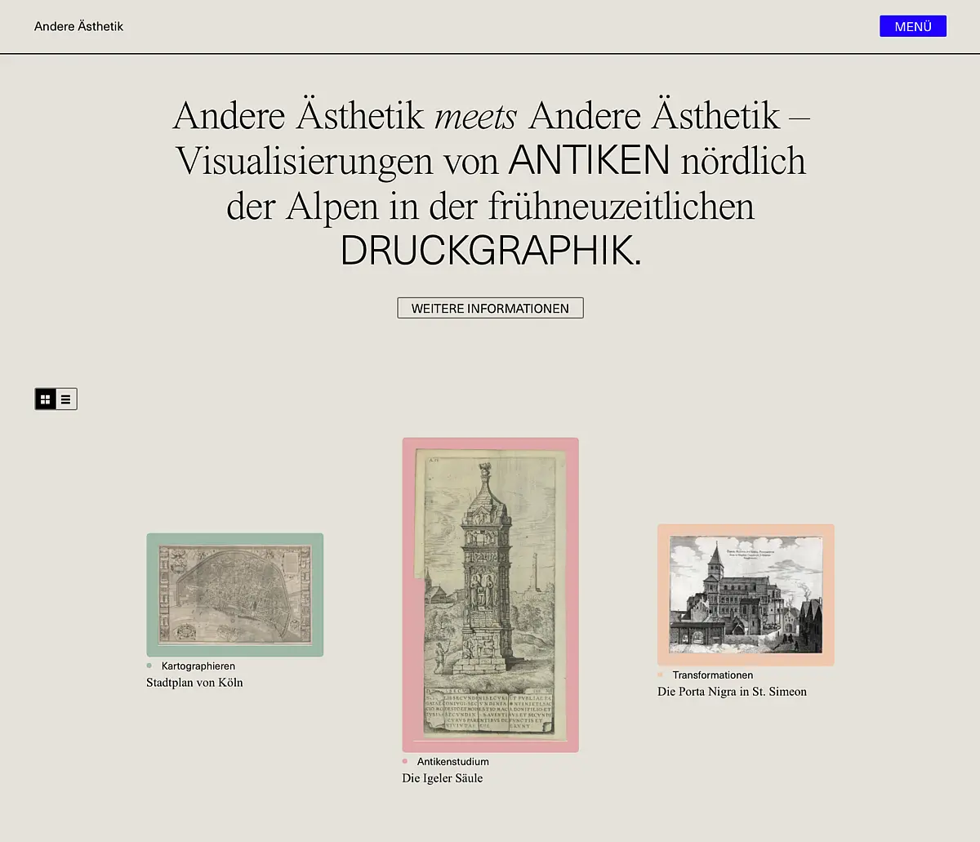This screenshot has height=842, width=980.
Task: Open the 'Die Igeler Säule' title
Action: (x=443, y=777)
